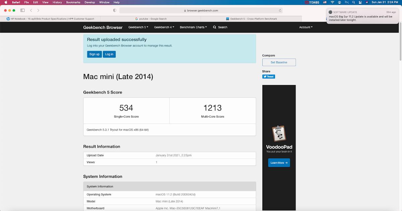Screen dimensions: 402x211
Task: Expand the Geekbench 5 dropdown
Action: (138, 27)
